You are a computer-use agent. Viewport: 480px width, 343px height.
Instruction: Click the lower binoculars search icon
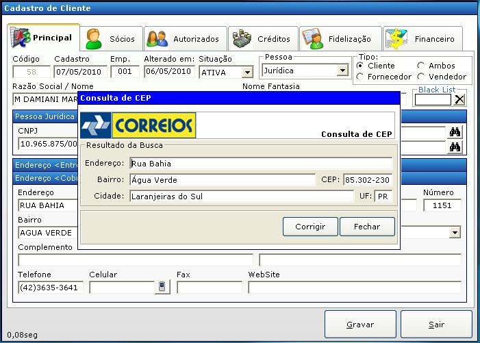(x=455, y=147)
